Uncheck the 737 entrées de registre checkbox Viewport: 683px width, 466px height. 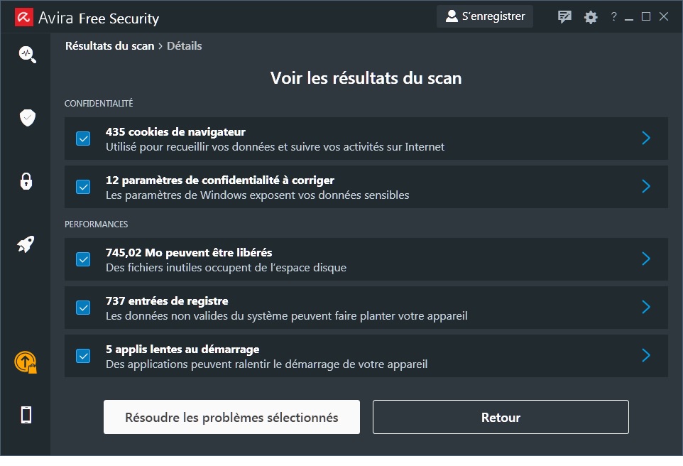(x=83, y=308)
